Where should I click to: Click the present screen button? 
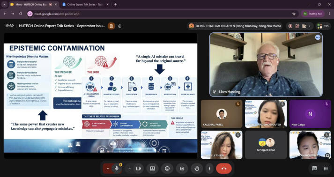tap(153, 169)
